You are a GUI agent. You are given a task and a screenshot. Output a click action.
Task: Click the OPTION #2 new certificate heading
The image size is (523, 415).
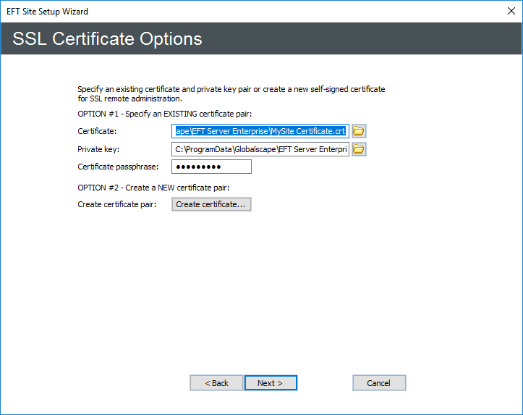[153, 188]
